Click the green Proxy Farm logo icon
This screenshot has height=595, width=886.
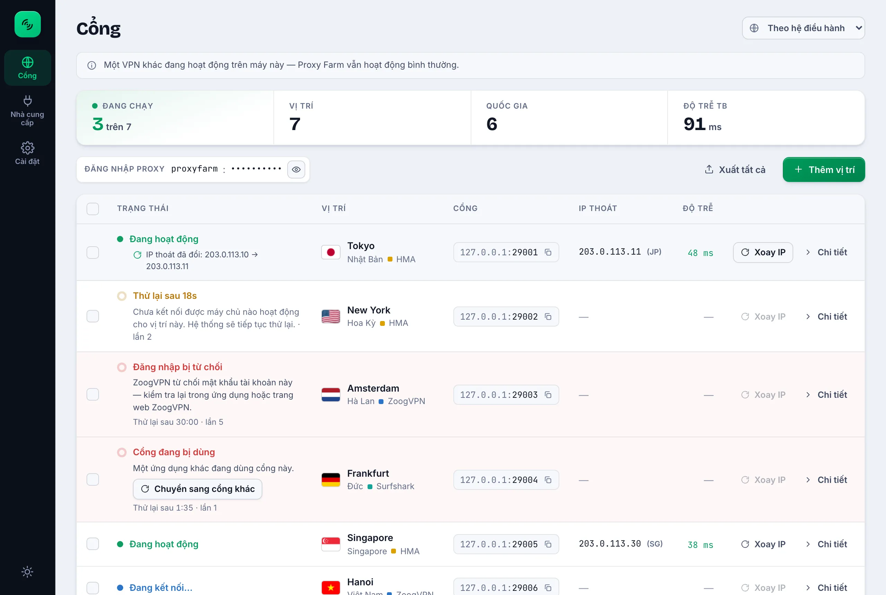pos(27,24)
